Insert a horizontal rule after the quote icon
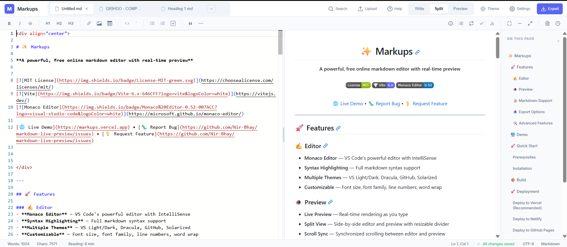The image size is (567, 247). click(x=201, y=23)
